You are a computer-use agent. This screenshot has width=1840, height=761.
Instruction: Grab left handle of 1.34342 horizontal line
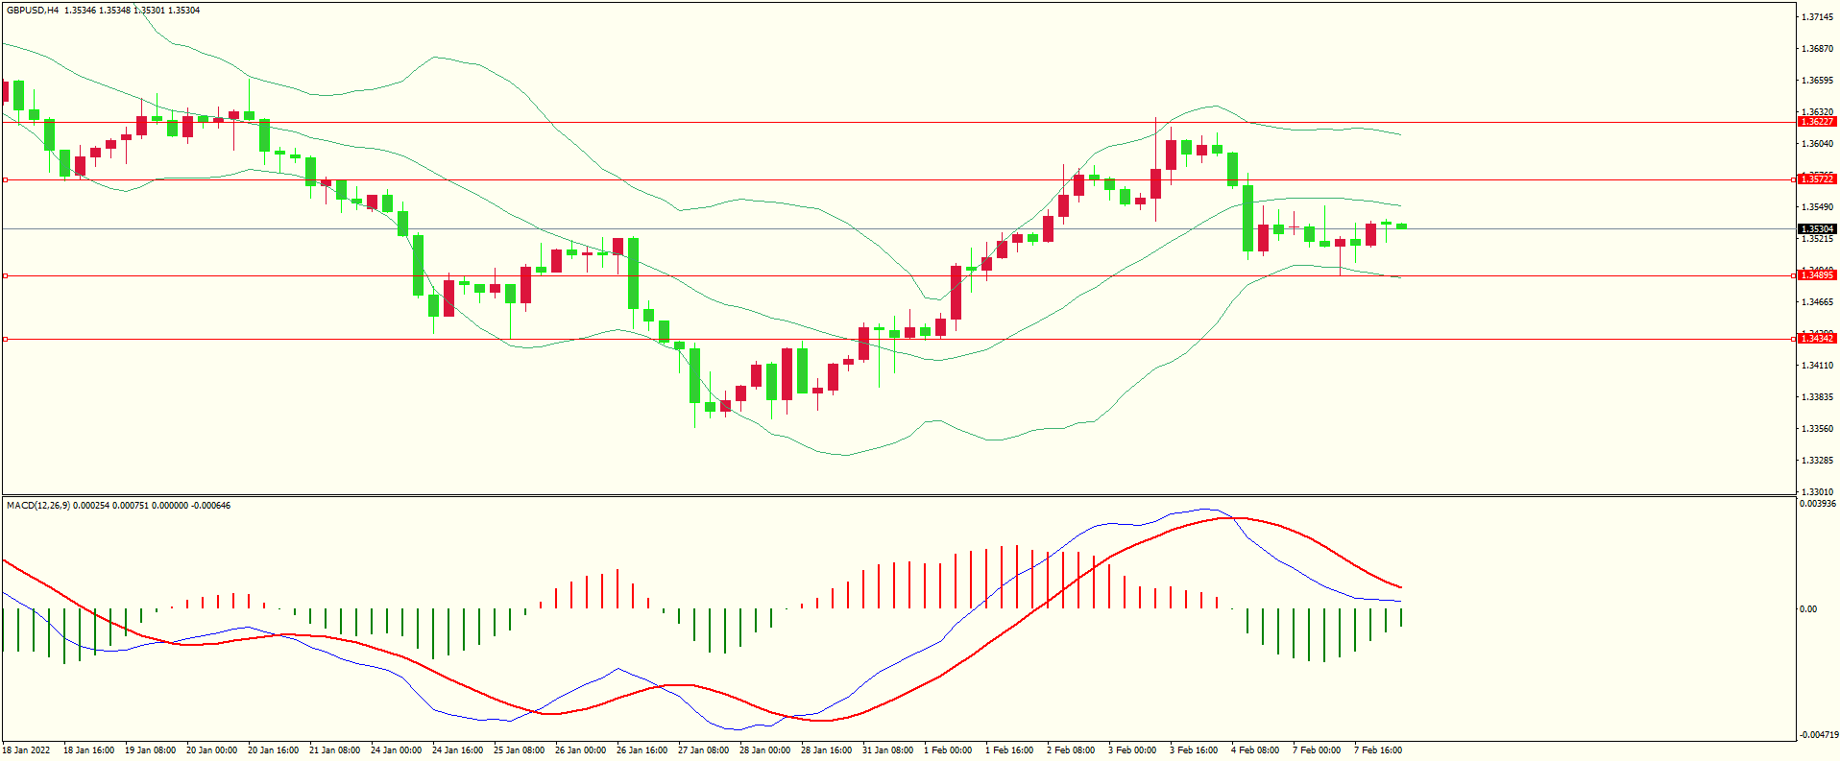tap(5, 339)
